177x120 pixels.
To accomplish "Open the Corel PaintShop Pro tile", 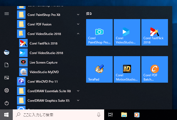I will (x=99, y=32).
